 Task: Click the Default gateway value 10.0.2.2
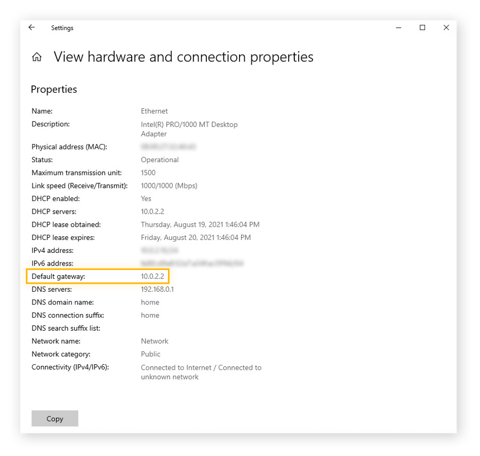coord(153,276)
